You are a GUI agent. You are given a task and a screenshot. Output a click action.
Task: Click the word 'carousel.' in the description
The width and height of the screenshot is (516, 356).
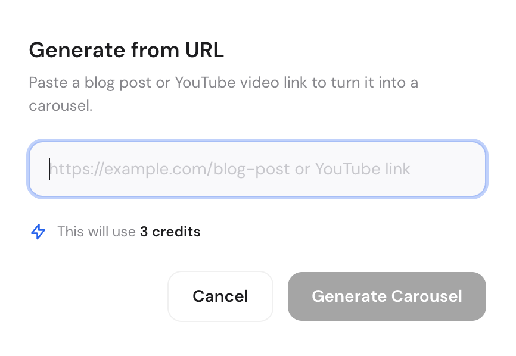(61, 106)
